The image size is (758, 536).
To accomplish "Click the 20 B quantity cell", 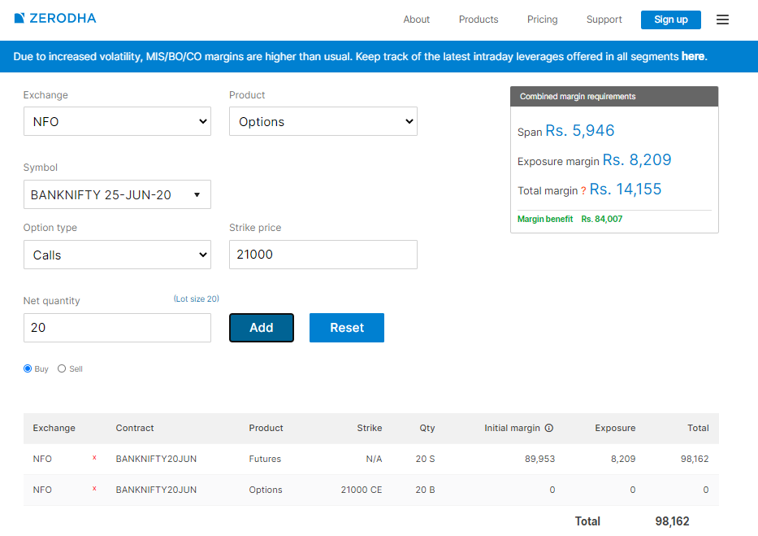I will pos(425,490).
